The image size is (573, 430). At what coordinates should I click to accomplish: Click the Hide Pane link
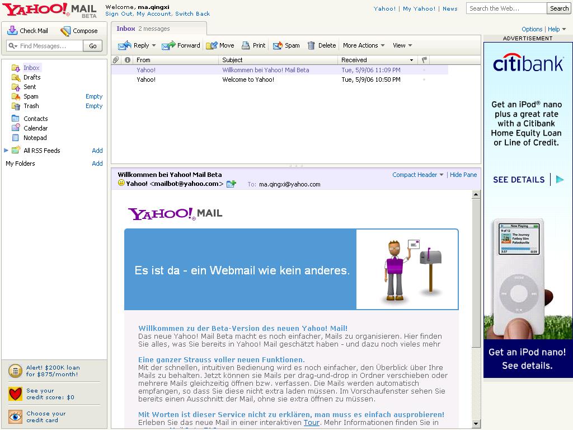pos(463,175)
